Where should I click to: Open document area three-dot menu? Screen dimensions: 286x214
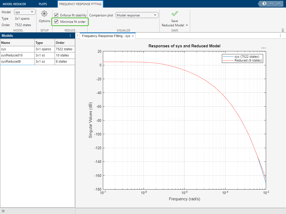click(x=280, y=35)
